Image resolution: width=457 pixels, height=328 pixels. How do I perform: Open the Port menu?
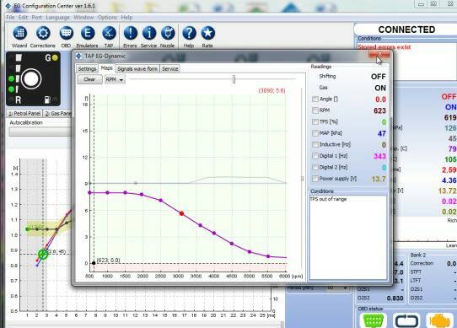pyautogui.click(x=37, y=17)
